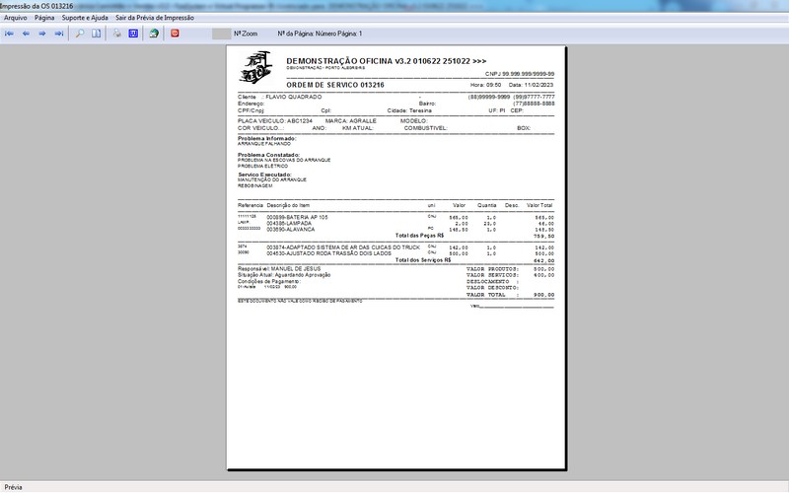
Task: Click Valor Total column header
Action: point(539,205)
